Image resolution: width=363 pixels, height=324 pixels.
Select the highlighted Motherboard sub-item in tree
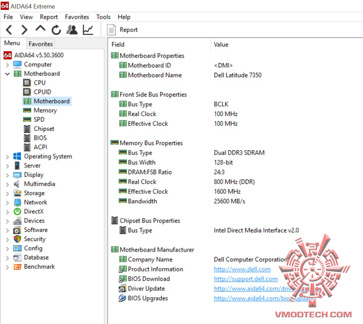click(47, 101)
